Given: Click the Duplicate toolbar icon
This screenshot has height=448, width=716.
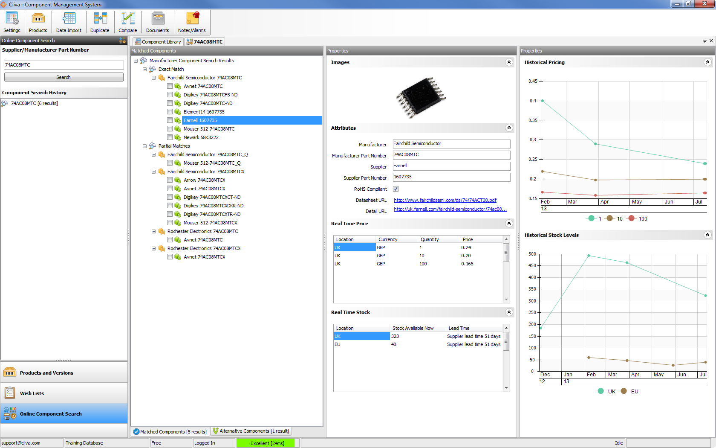Looking at the screenshot, I should click(x=100, y=22).
